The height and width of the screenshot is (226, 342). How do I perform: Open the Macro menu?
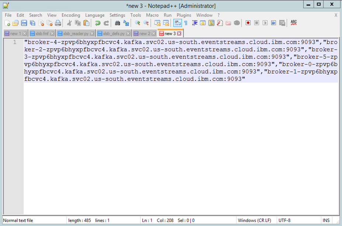click(152, 15)
